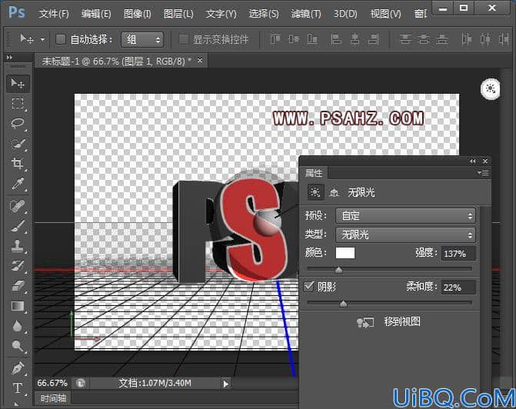
Task: Open the Move tool preset picker arrow
Action: tap(42, 39)
